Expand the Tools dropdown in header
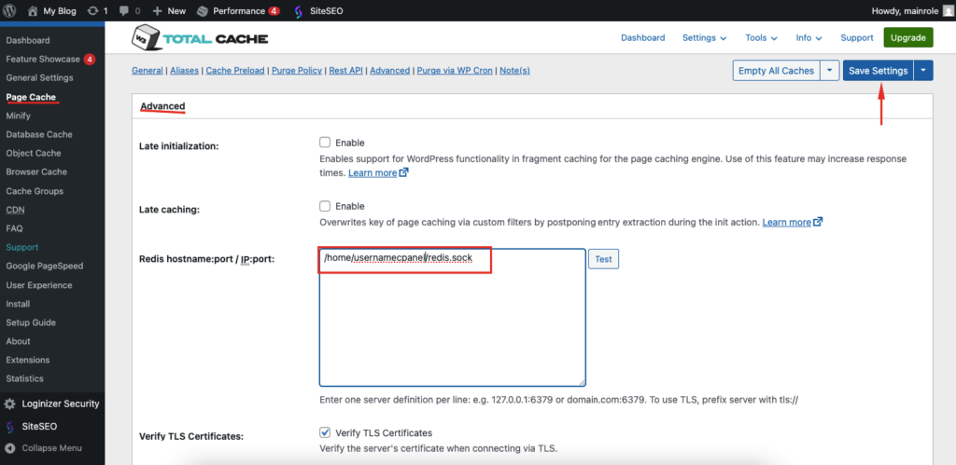 pyautogui.click(x=761, y=37)
